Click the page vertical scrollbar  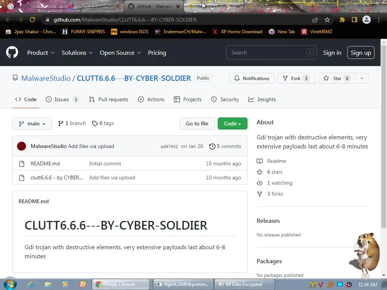(x=384, y=137)
